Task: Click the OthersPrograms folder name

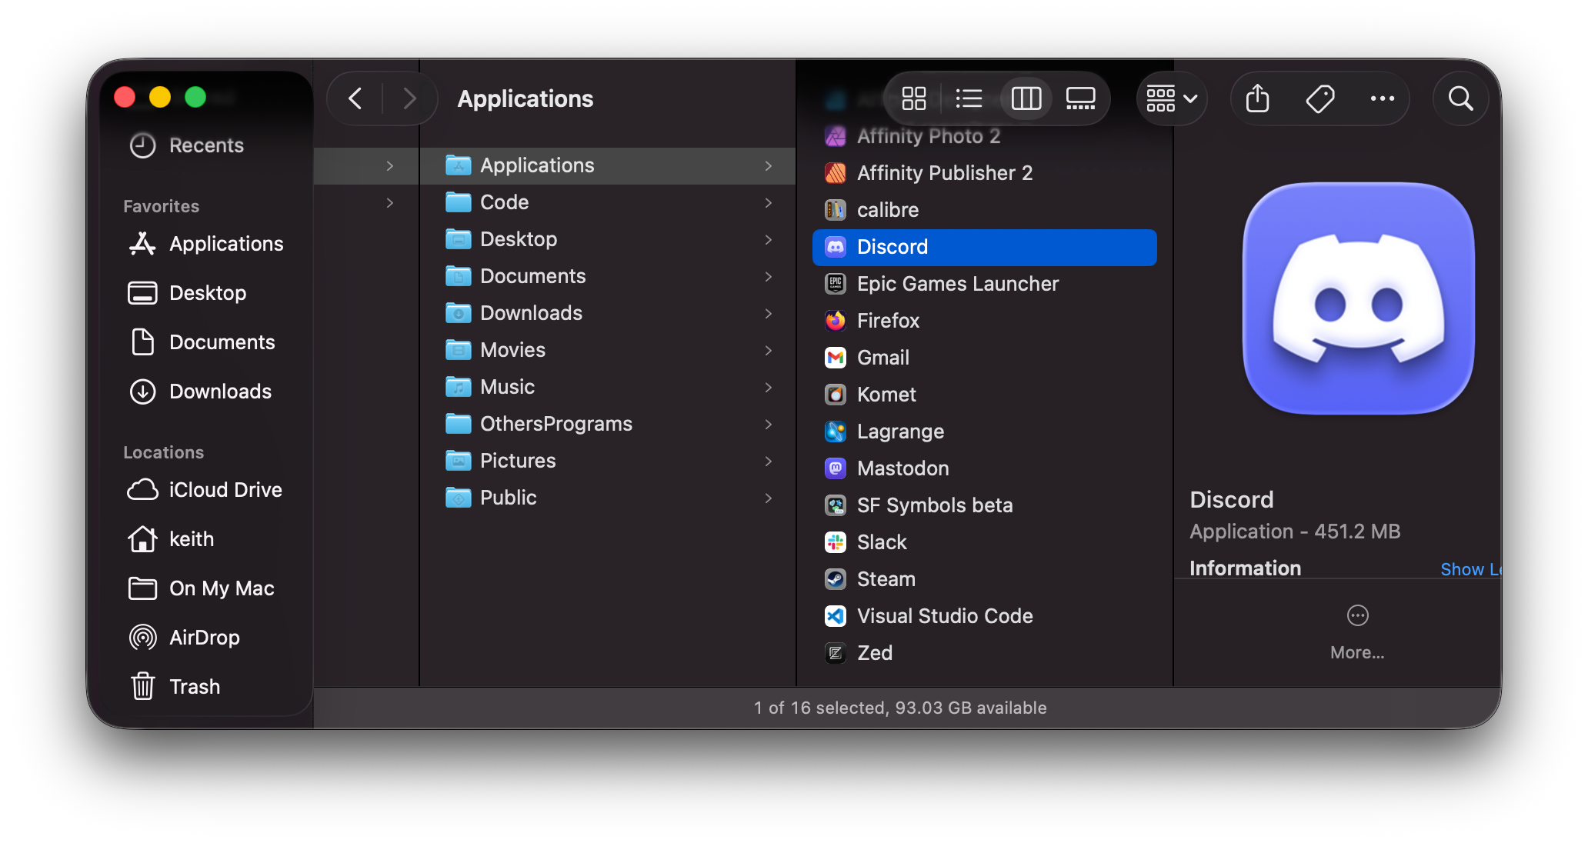Action: (x=556, y=424)
